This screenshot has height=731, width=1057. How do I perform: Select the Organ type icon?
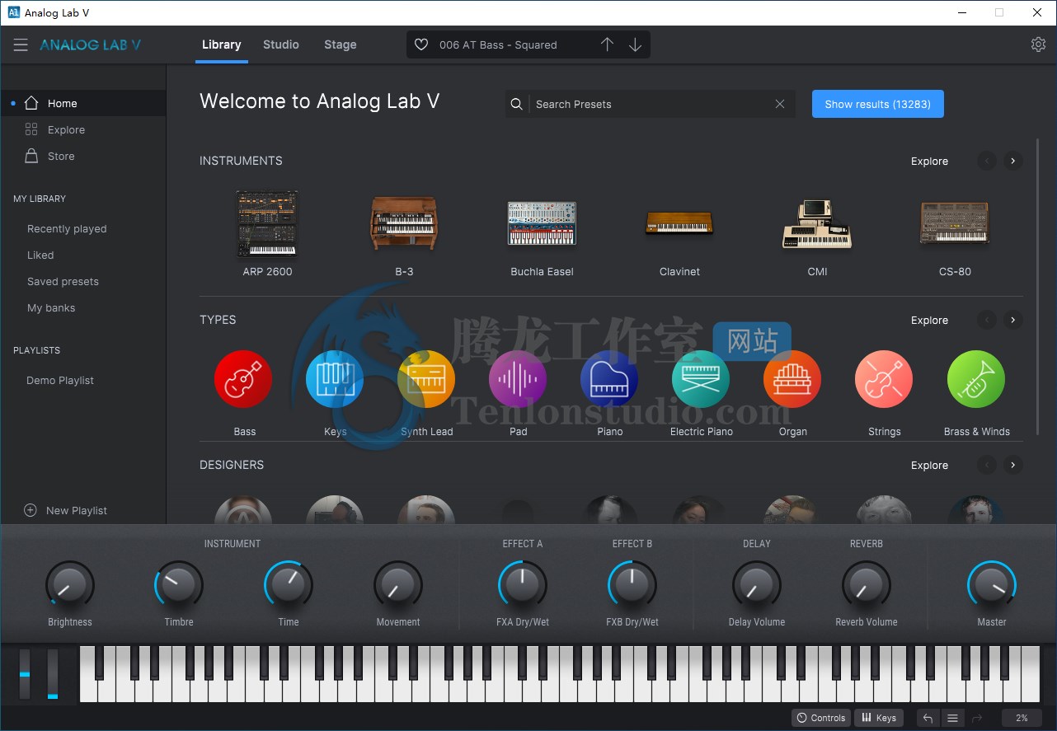click(792, 379)
